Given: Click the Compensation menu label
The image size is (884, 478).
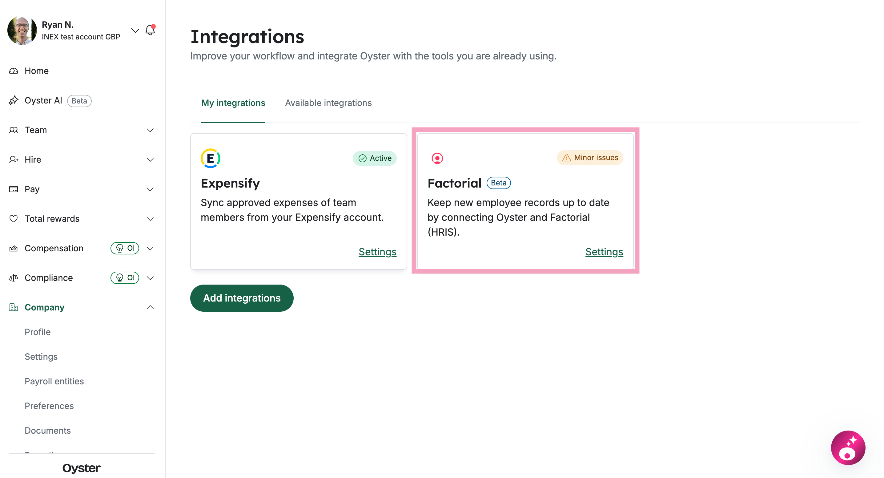Looking at the screenshot, I should click(x=54, y=248).
